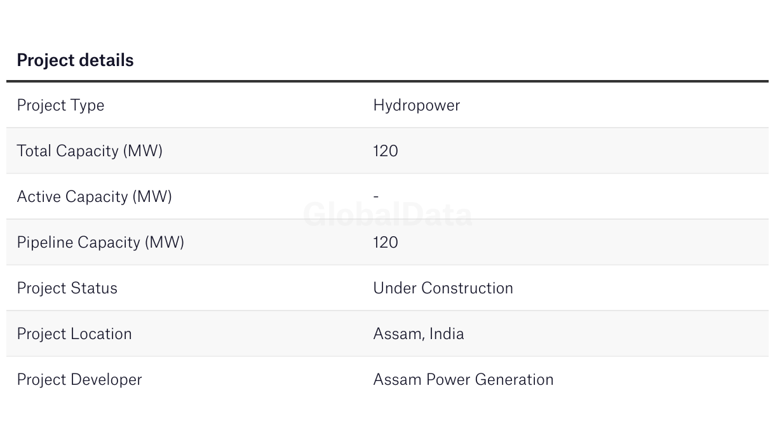Click the Total Capacity value 120
The image size is (775, 428).
(386, 151)
